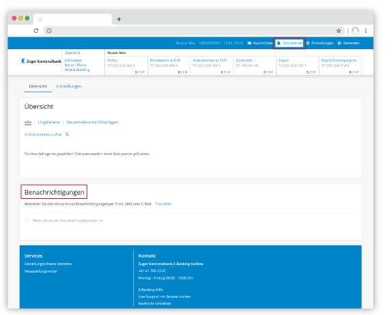Open Mobile Banking navigation link
Screen dimensions: 392x315
pyautogui.click(x=77, y=70)
